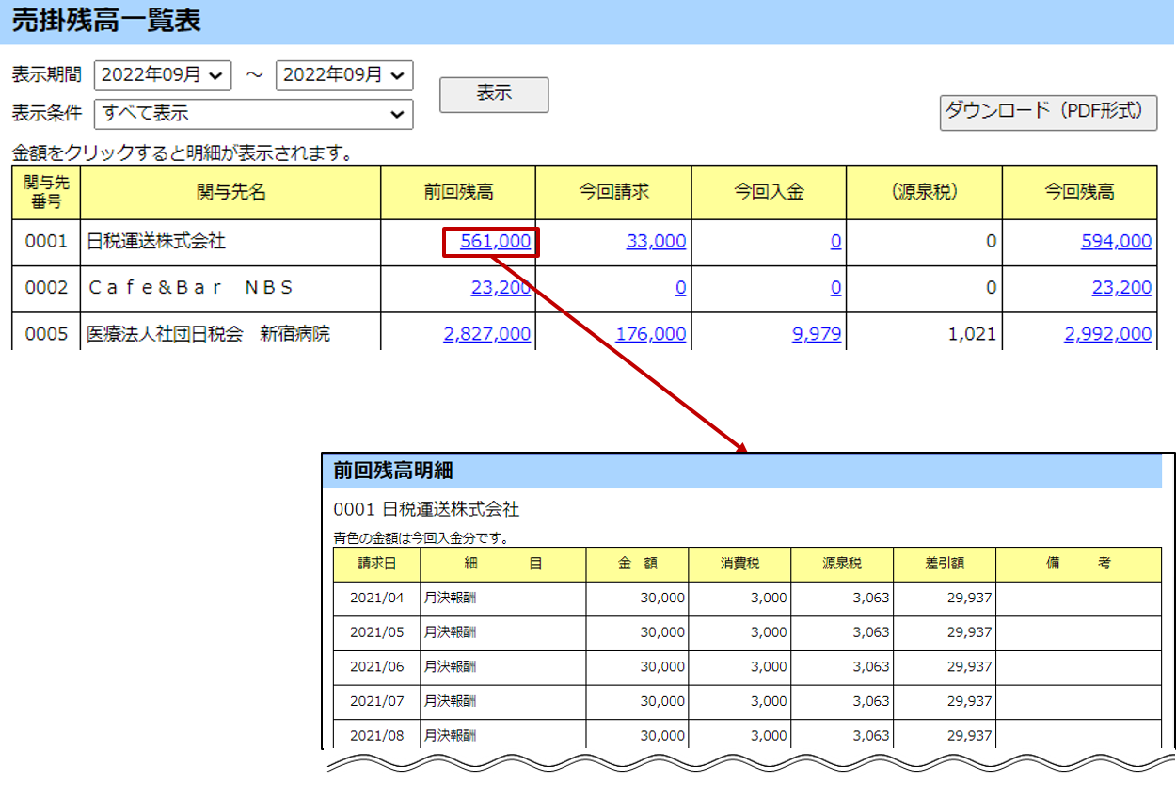Click the 2,827,000 previous balance link
The image size is (1176, 798).
point(486,334)
